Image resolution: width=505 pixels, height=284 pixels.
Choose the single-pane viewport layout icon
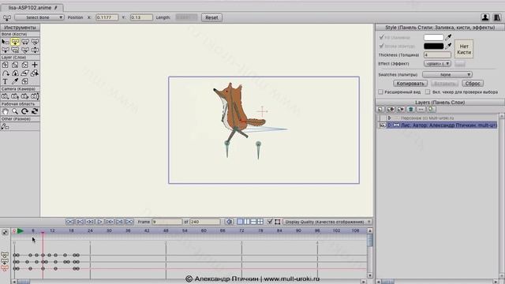coord(240,222)
